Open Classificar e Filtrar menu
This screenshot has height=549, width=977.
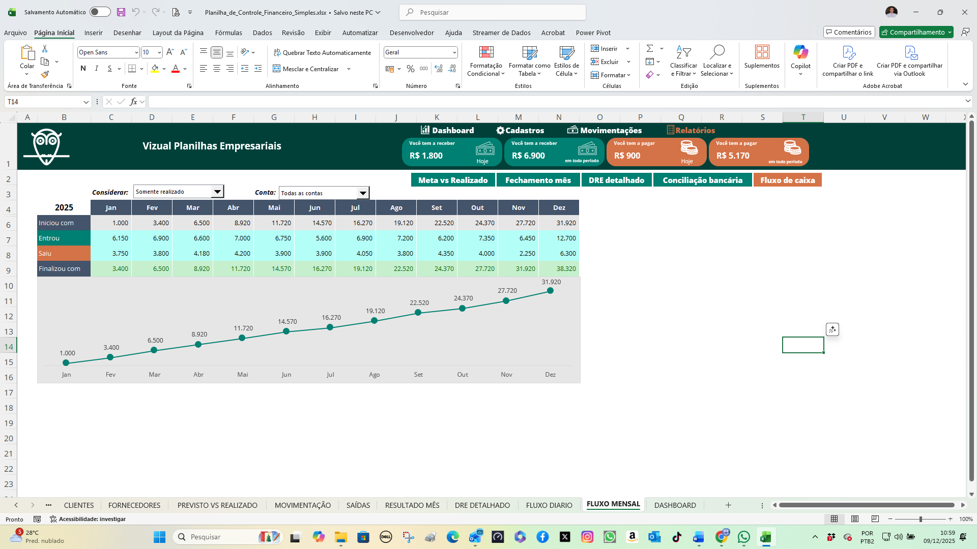click(x=683, y=61)
